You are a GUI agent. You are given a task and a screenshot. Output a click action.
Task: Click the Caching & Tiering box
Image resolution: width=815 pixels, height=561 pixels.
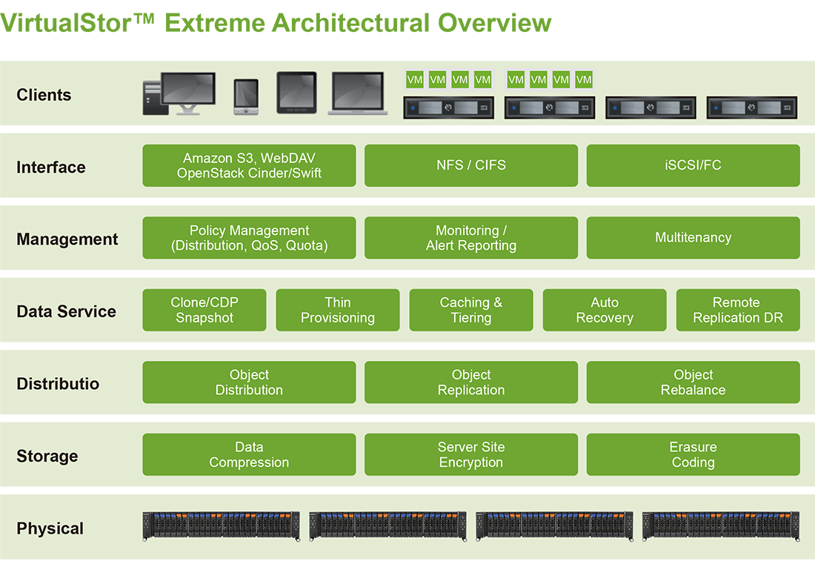tap(471, 310)
